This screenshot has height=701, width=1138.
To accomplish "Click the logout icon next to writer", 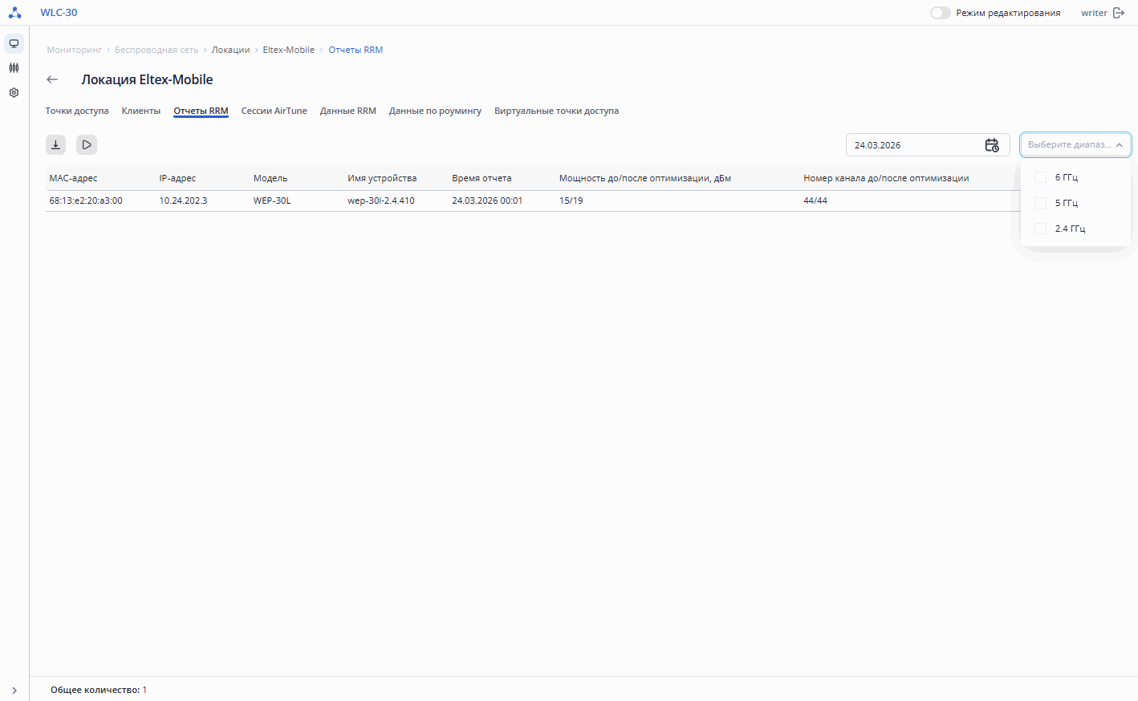I will [x=1119, y=13].
